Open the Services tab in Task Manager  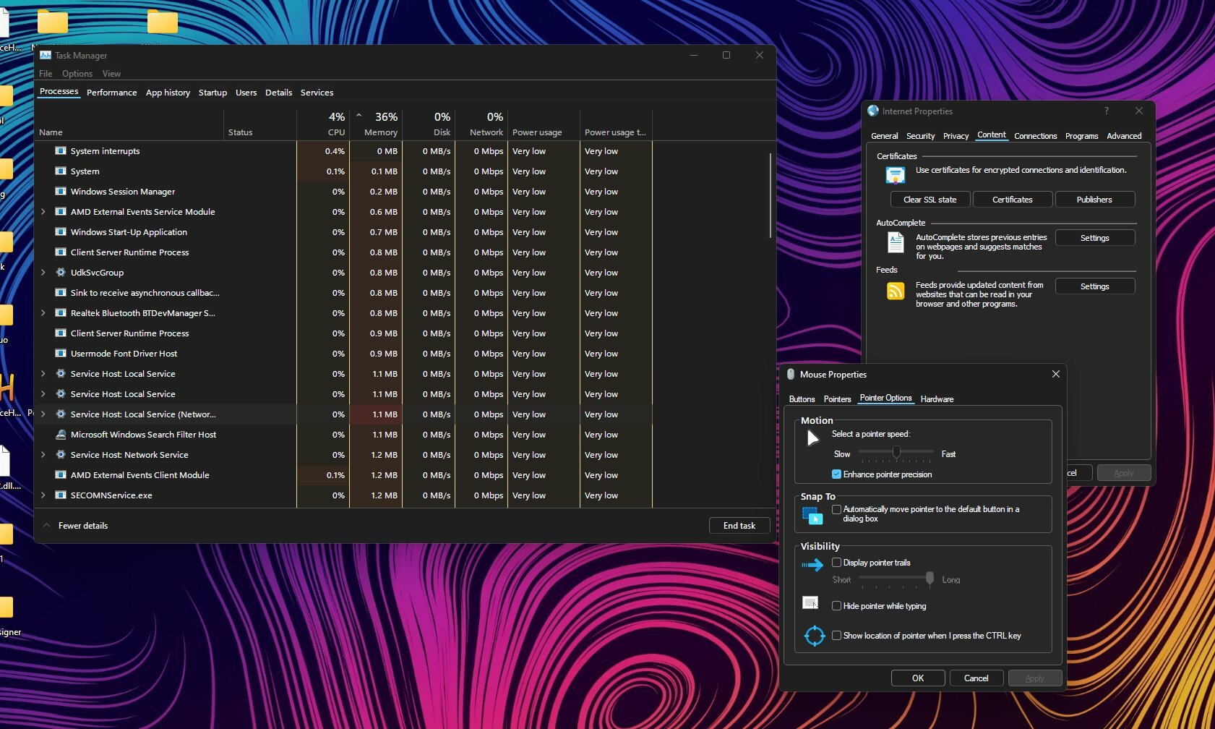click(x=317, y=93)
